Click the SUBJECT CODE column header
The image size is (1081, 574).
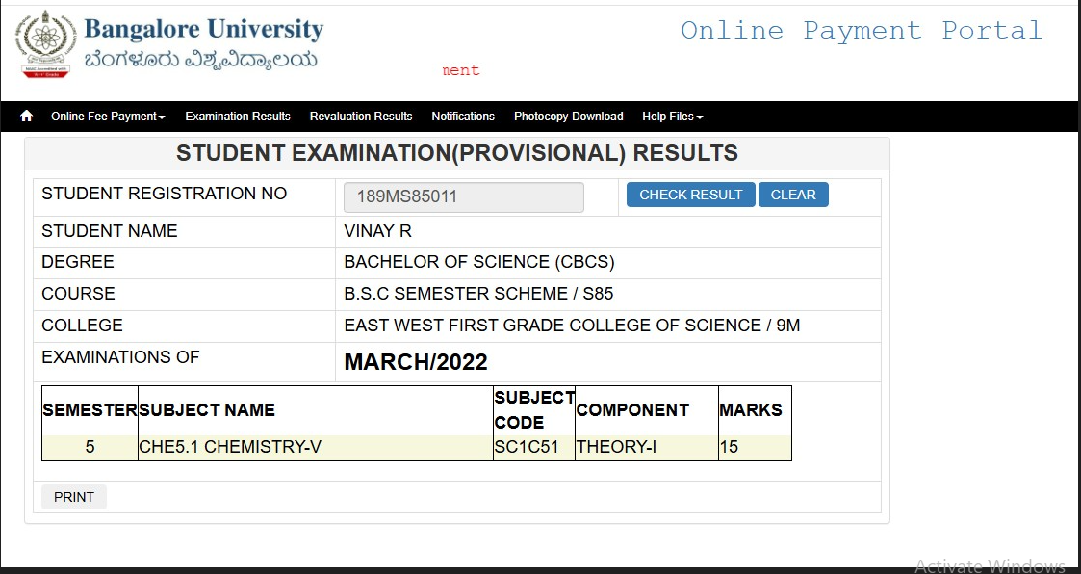tap(534, 410)
